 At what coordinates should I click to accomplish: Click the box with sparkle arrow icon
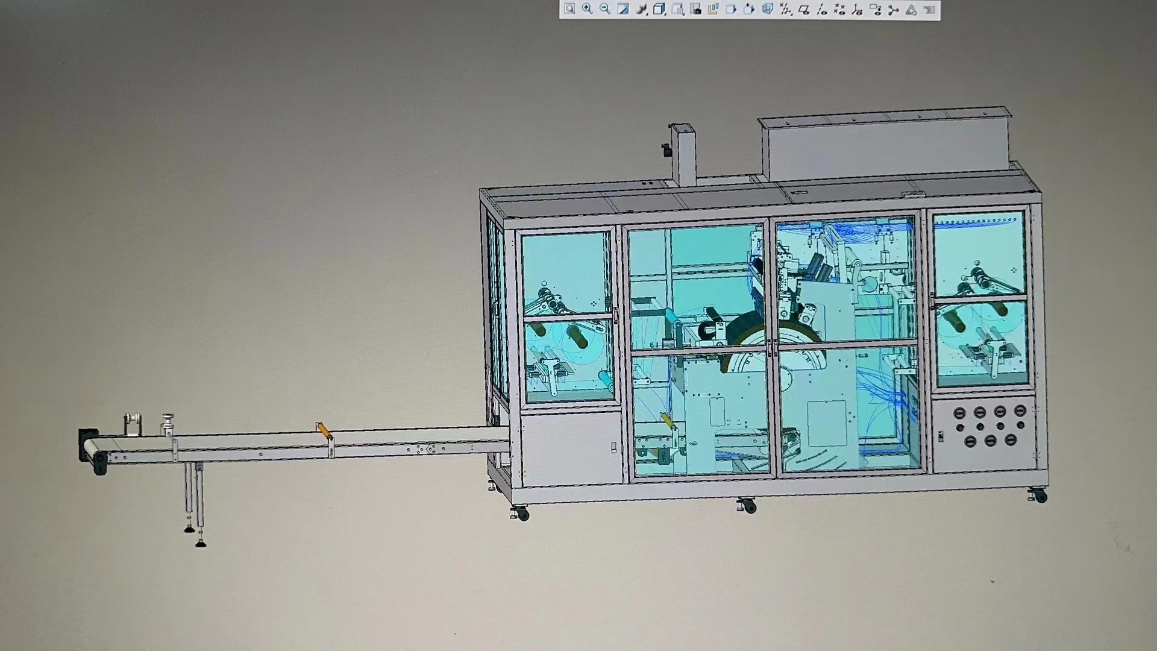tap(749, 9)
